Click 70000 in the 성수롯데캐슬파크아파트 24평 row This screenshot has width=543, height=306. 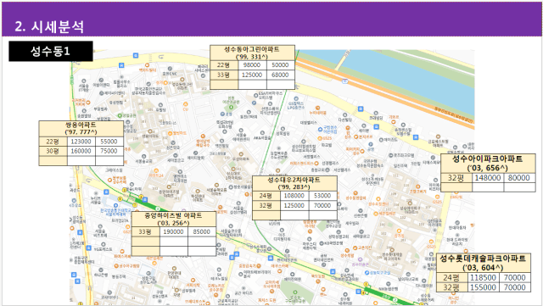tap(515, 277)
